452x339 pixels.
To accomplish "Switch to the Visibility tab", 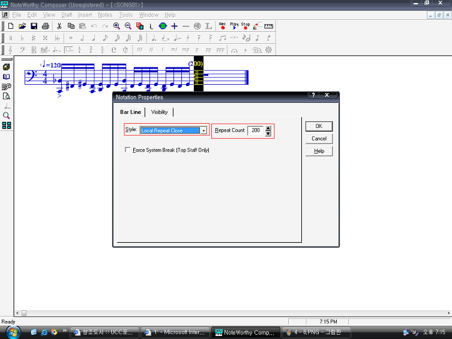I will pos(159,112).
